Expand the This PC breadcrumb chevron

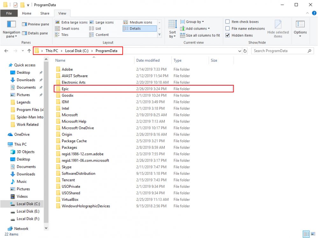(61, 51)
